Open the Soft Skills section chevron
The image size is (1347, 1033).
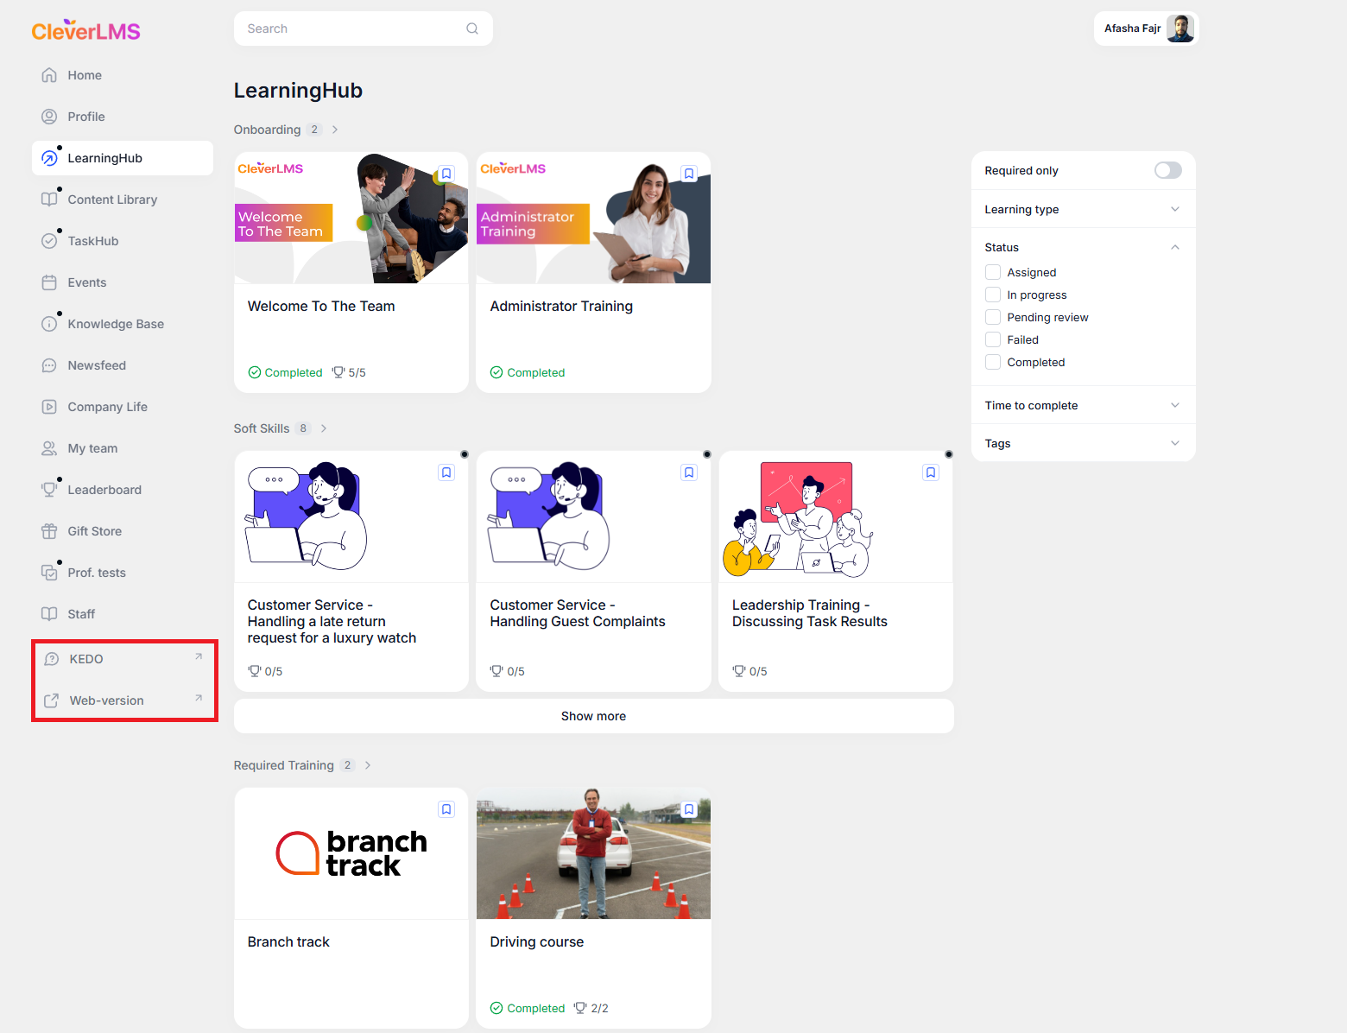click(x=324, y=428)
